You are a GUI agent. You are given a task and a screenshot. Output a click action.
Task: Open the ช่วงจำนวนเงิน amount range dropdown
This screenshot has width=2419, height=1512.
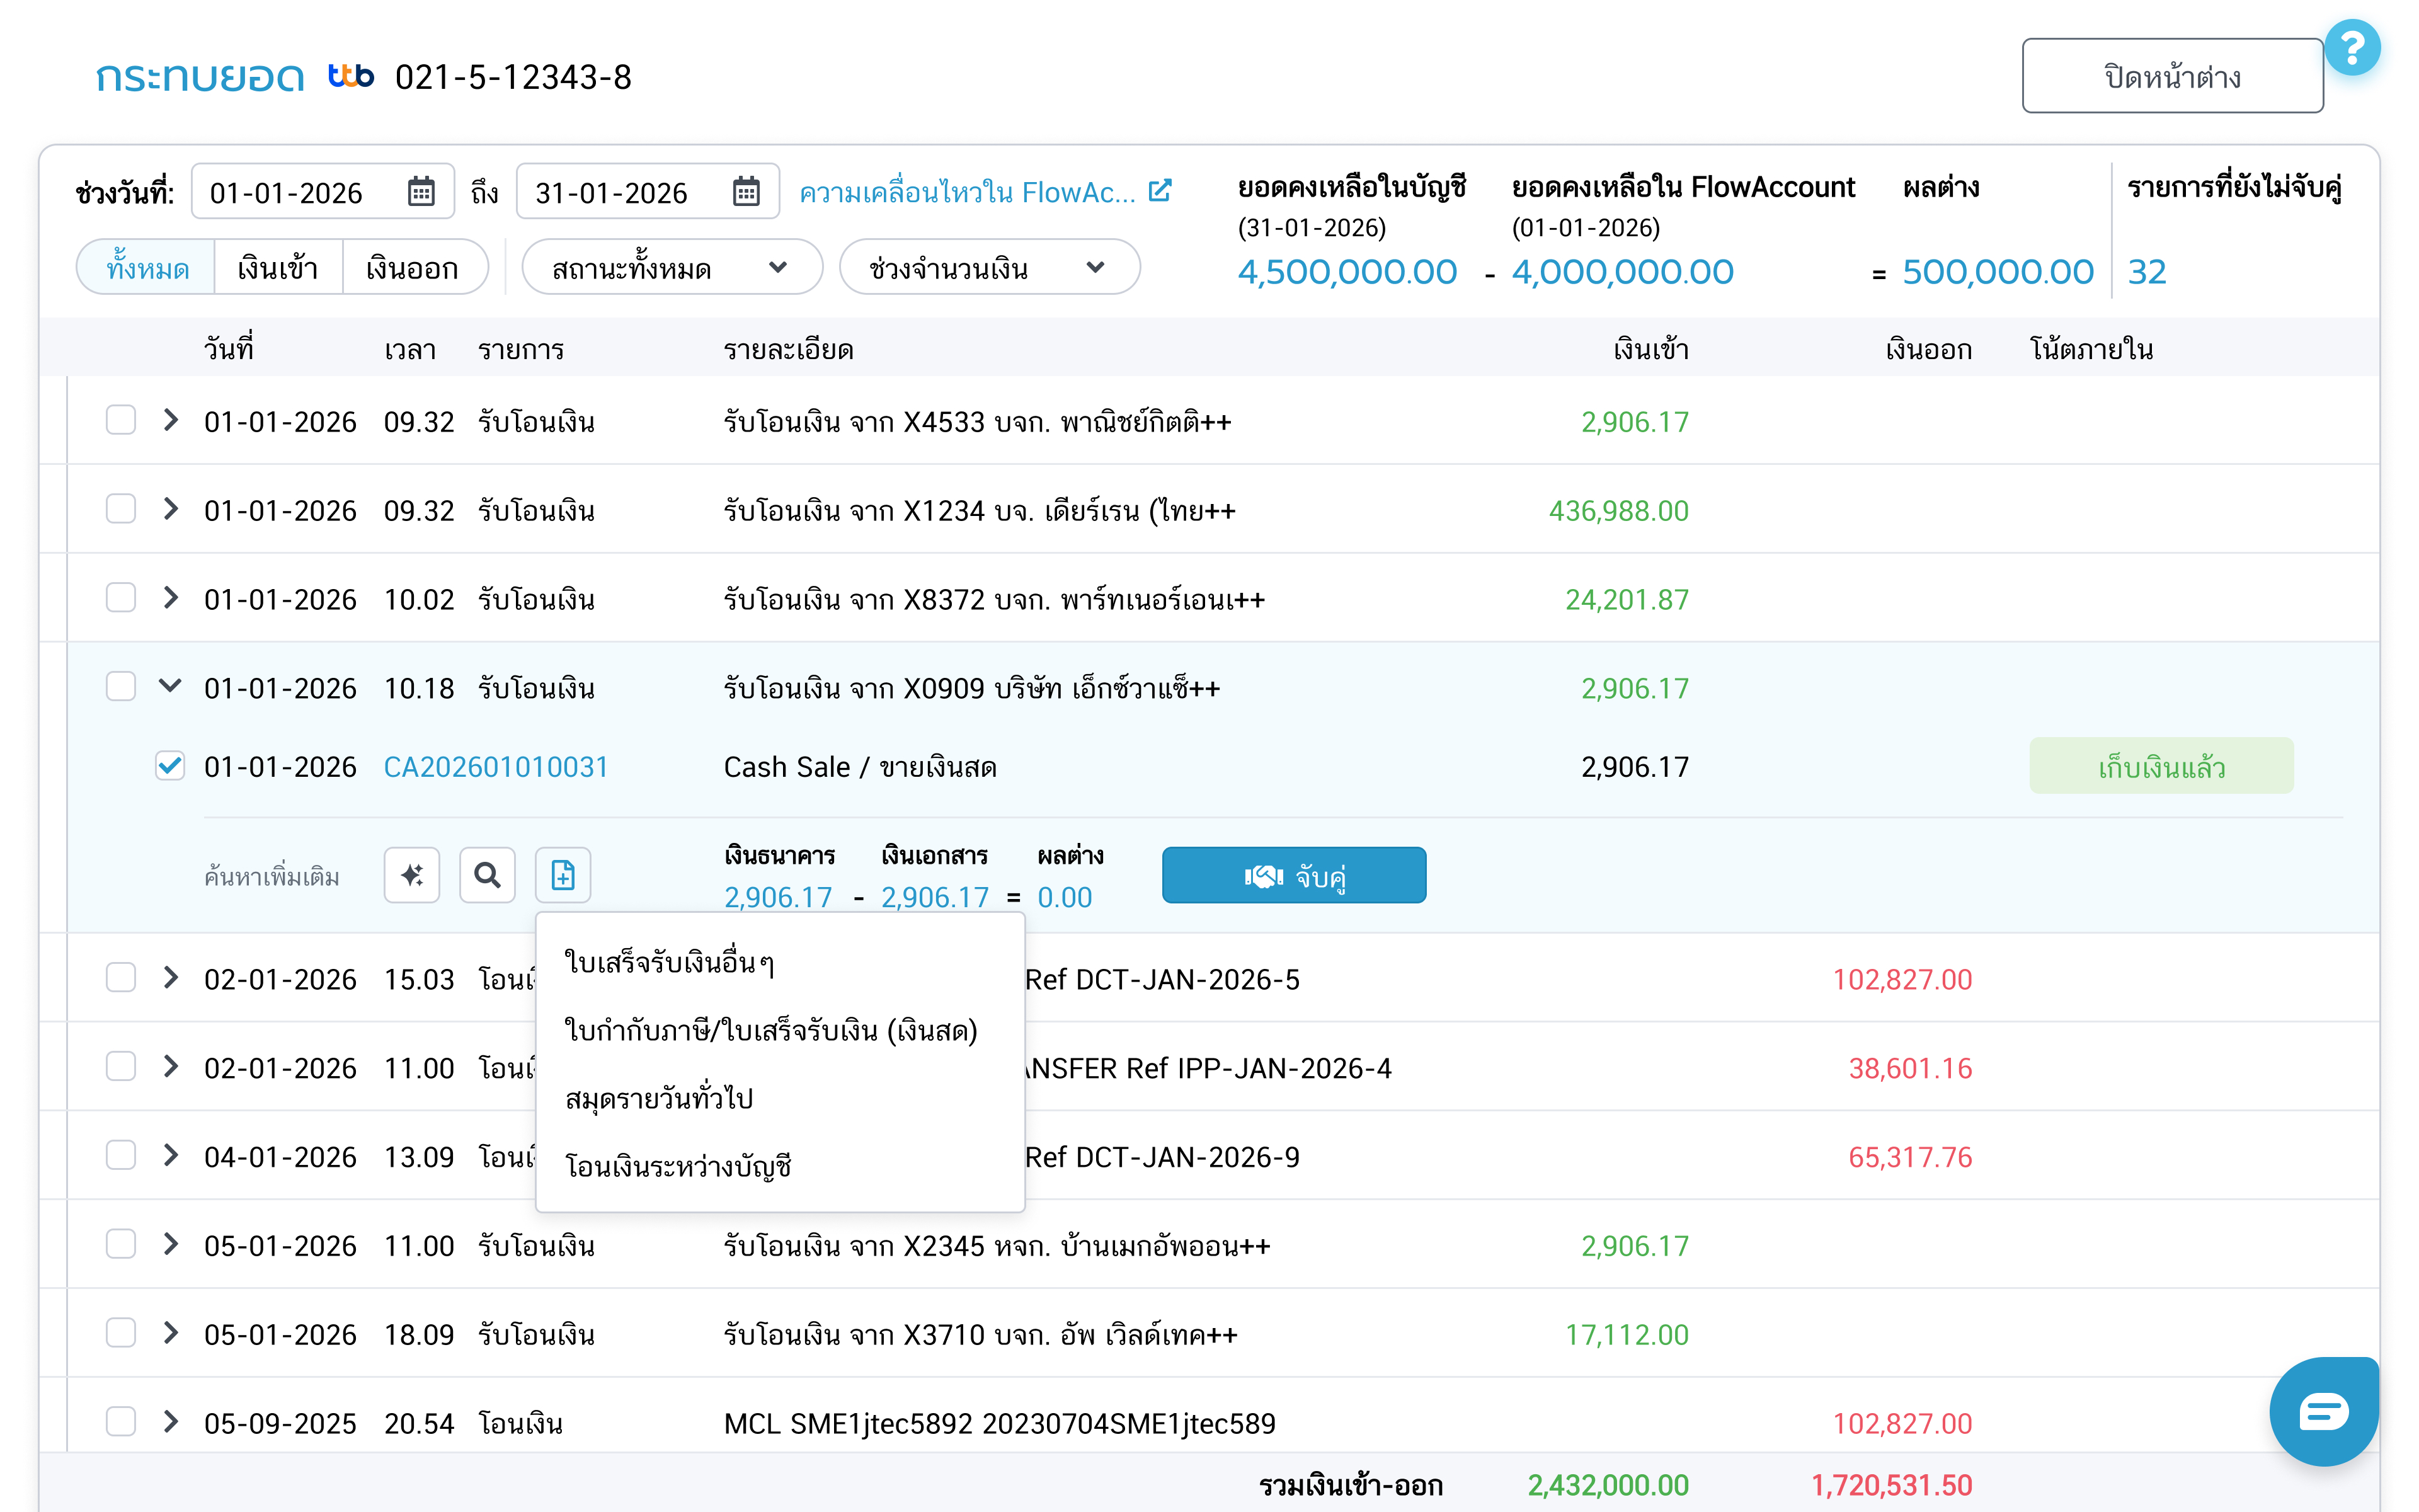pos(988,268)
